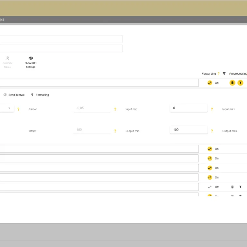Image resolution: width=247 pixels, height=247 pixels.
Task: Click the topic field in the topmost On row
Action: point(99,83)
